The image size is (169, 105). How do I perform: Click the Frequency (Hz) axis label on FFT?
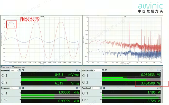pyautogui.click(x=125, y=64)
